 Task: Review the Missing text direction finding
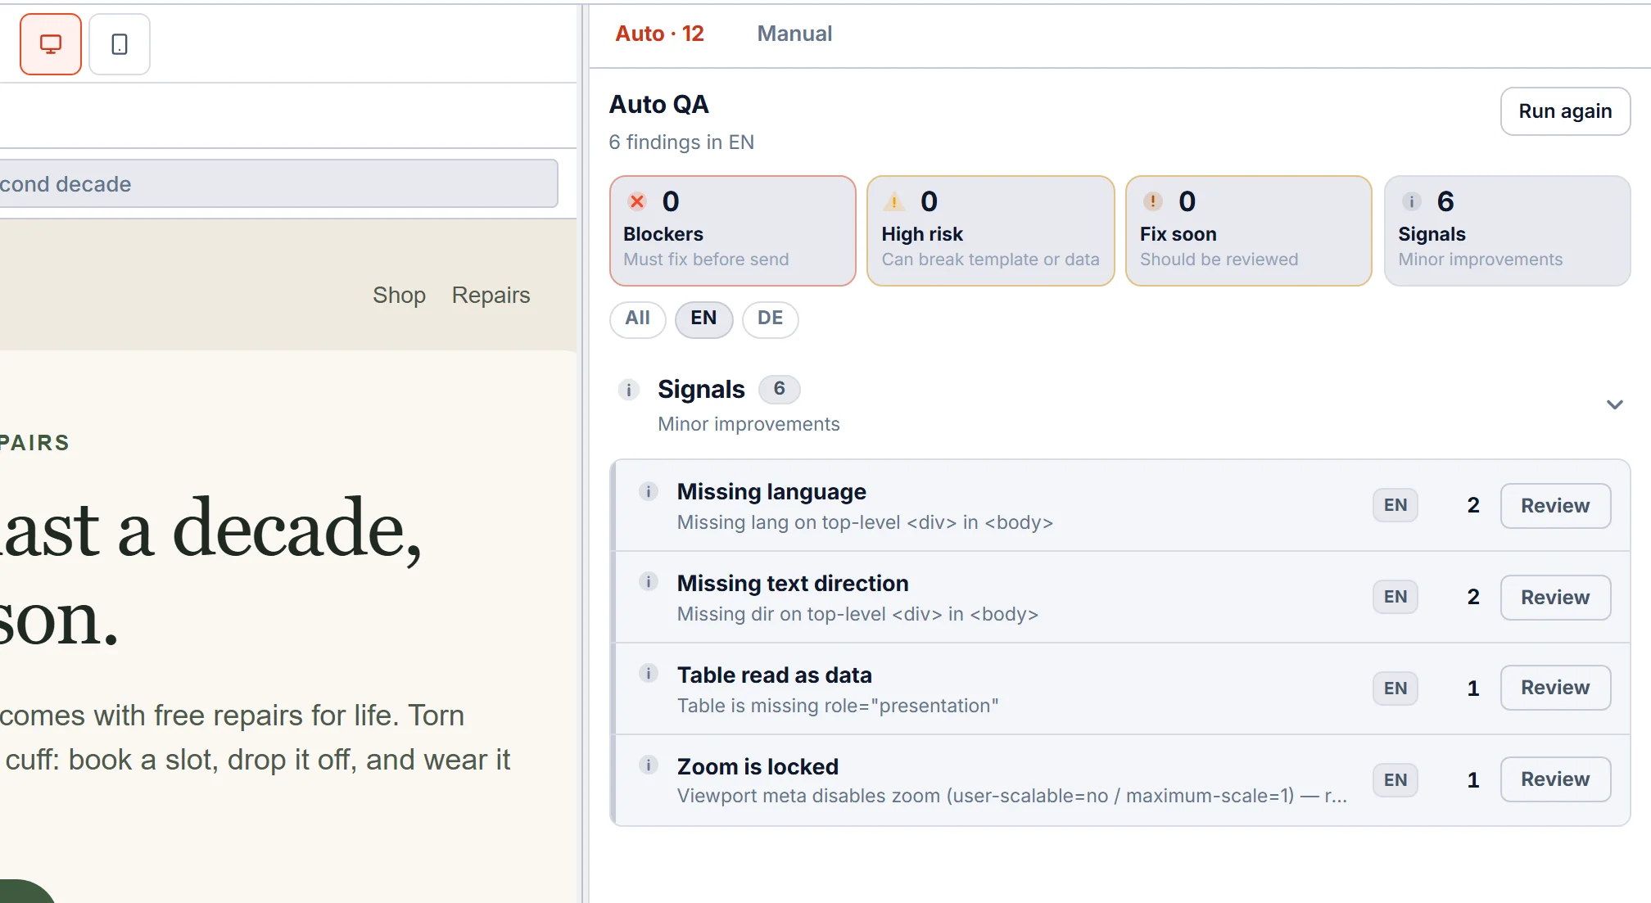[x=1555, y=598]
